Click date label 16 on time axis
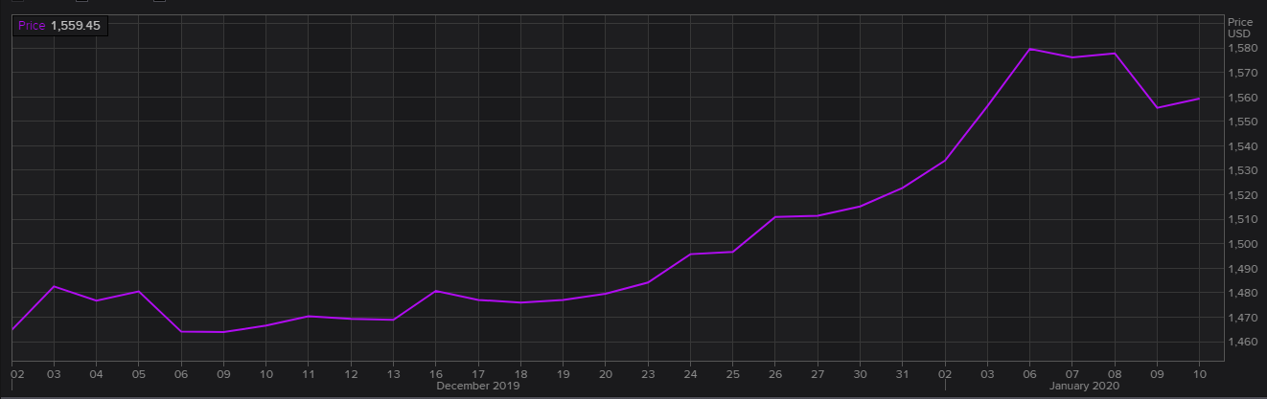The image size is (1267, 399). click(x=436, y=374)
